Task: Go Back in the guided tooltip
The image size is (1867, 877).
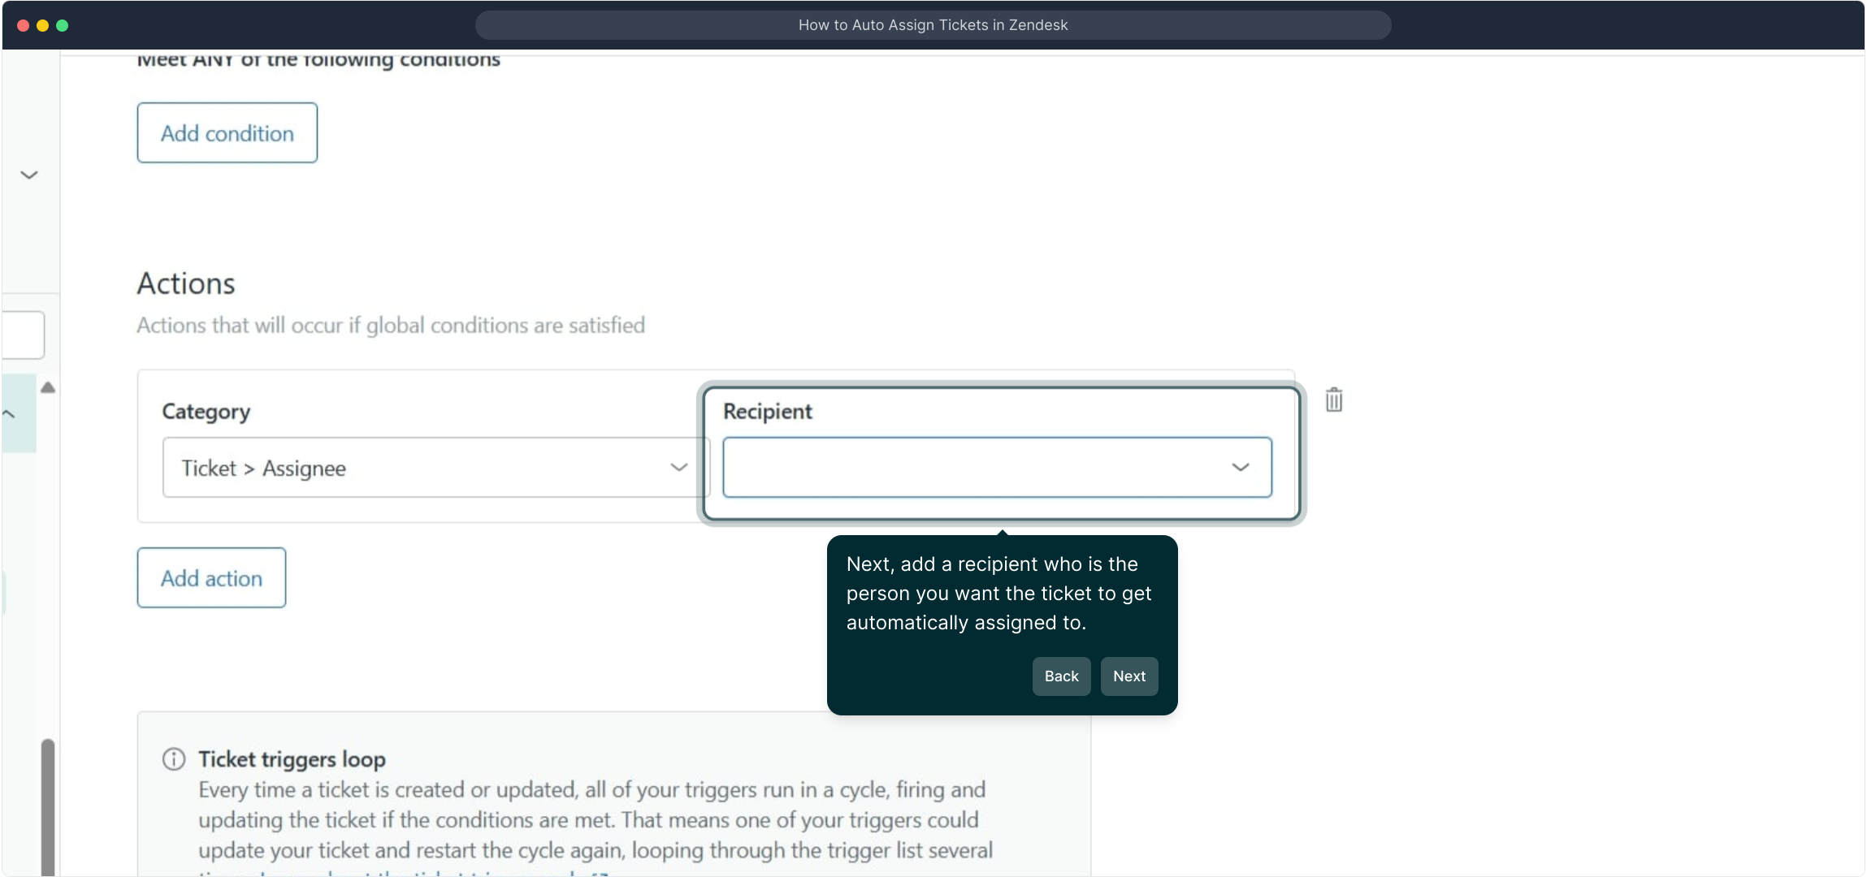Action: pyautogui.click(x=1061, y=676)
